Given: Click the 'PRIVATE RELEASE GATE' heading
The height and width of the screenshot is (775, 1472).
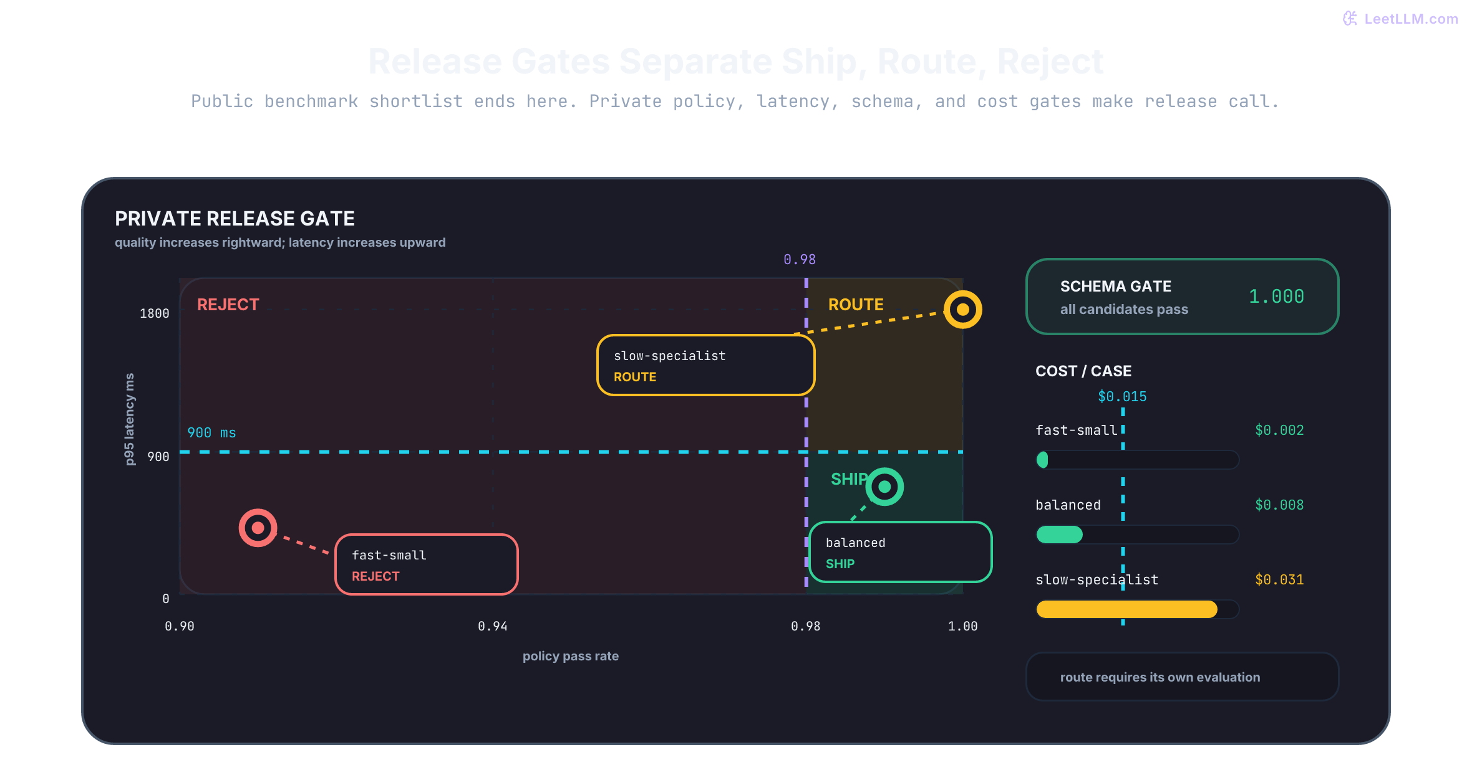Looking at the screenshot, I should tap(235, 219).
